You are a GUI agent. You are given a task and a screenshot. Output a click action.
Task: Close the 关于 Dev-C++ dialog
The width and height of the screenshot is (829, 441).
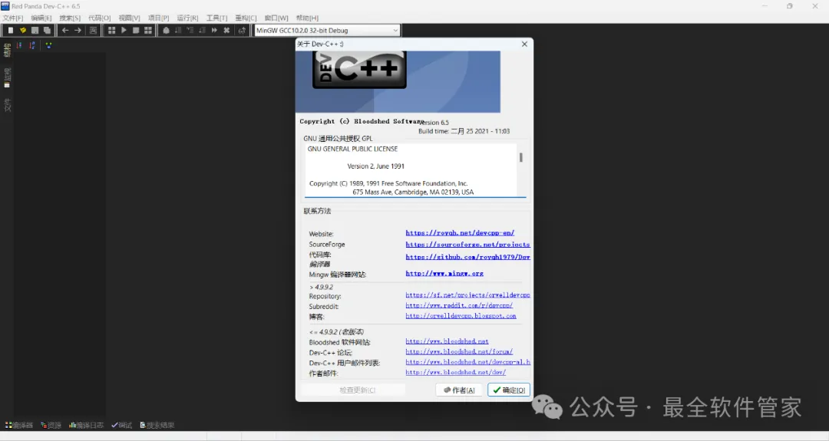tap(524, 44)
